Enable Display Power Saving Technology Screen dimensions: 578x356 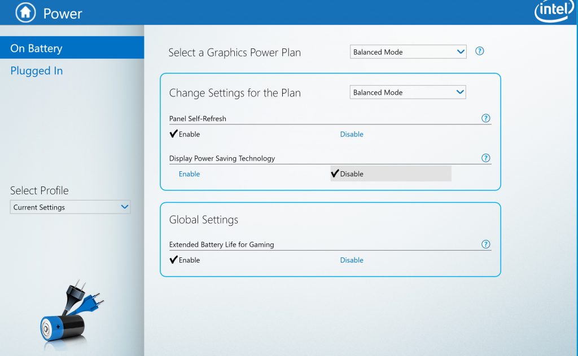coord(189,174)
